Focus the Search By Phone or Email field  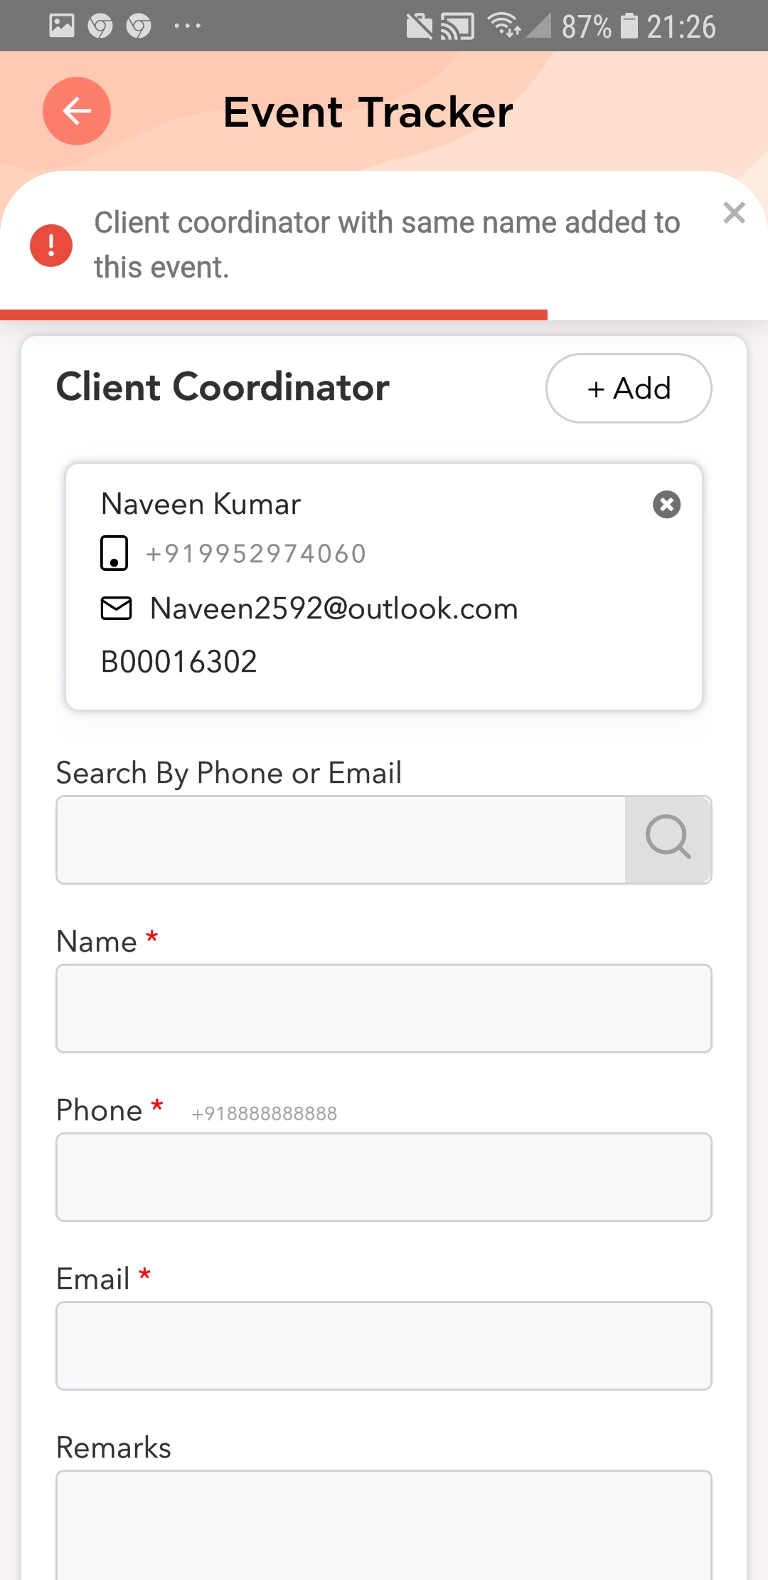click(341, 840)
